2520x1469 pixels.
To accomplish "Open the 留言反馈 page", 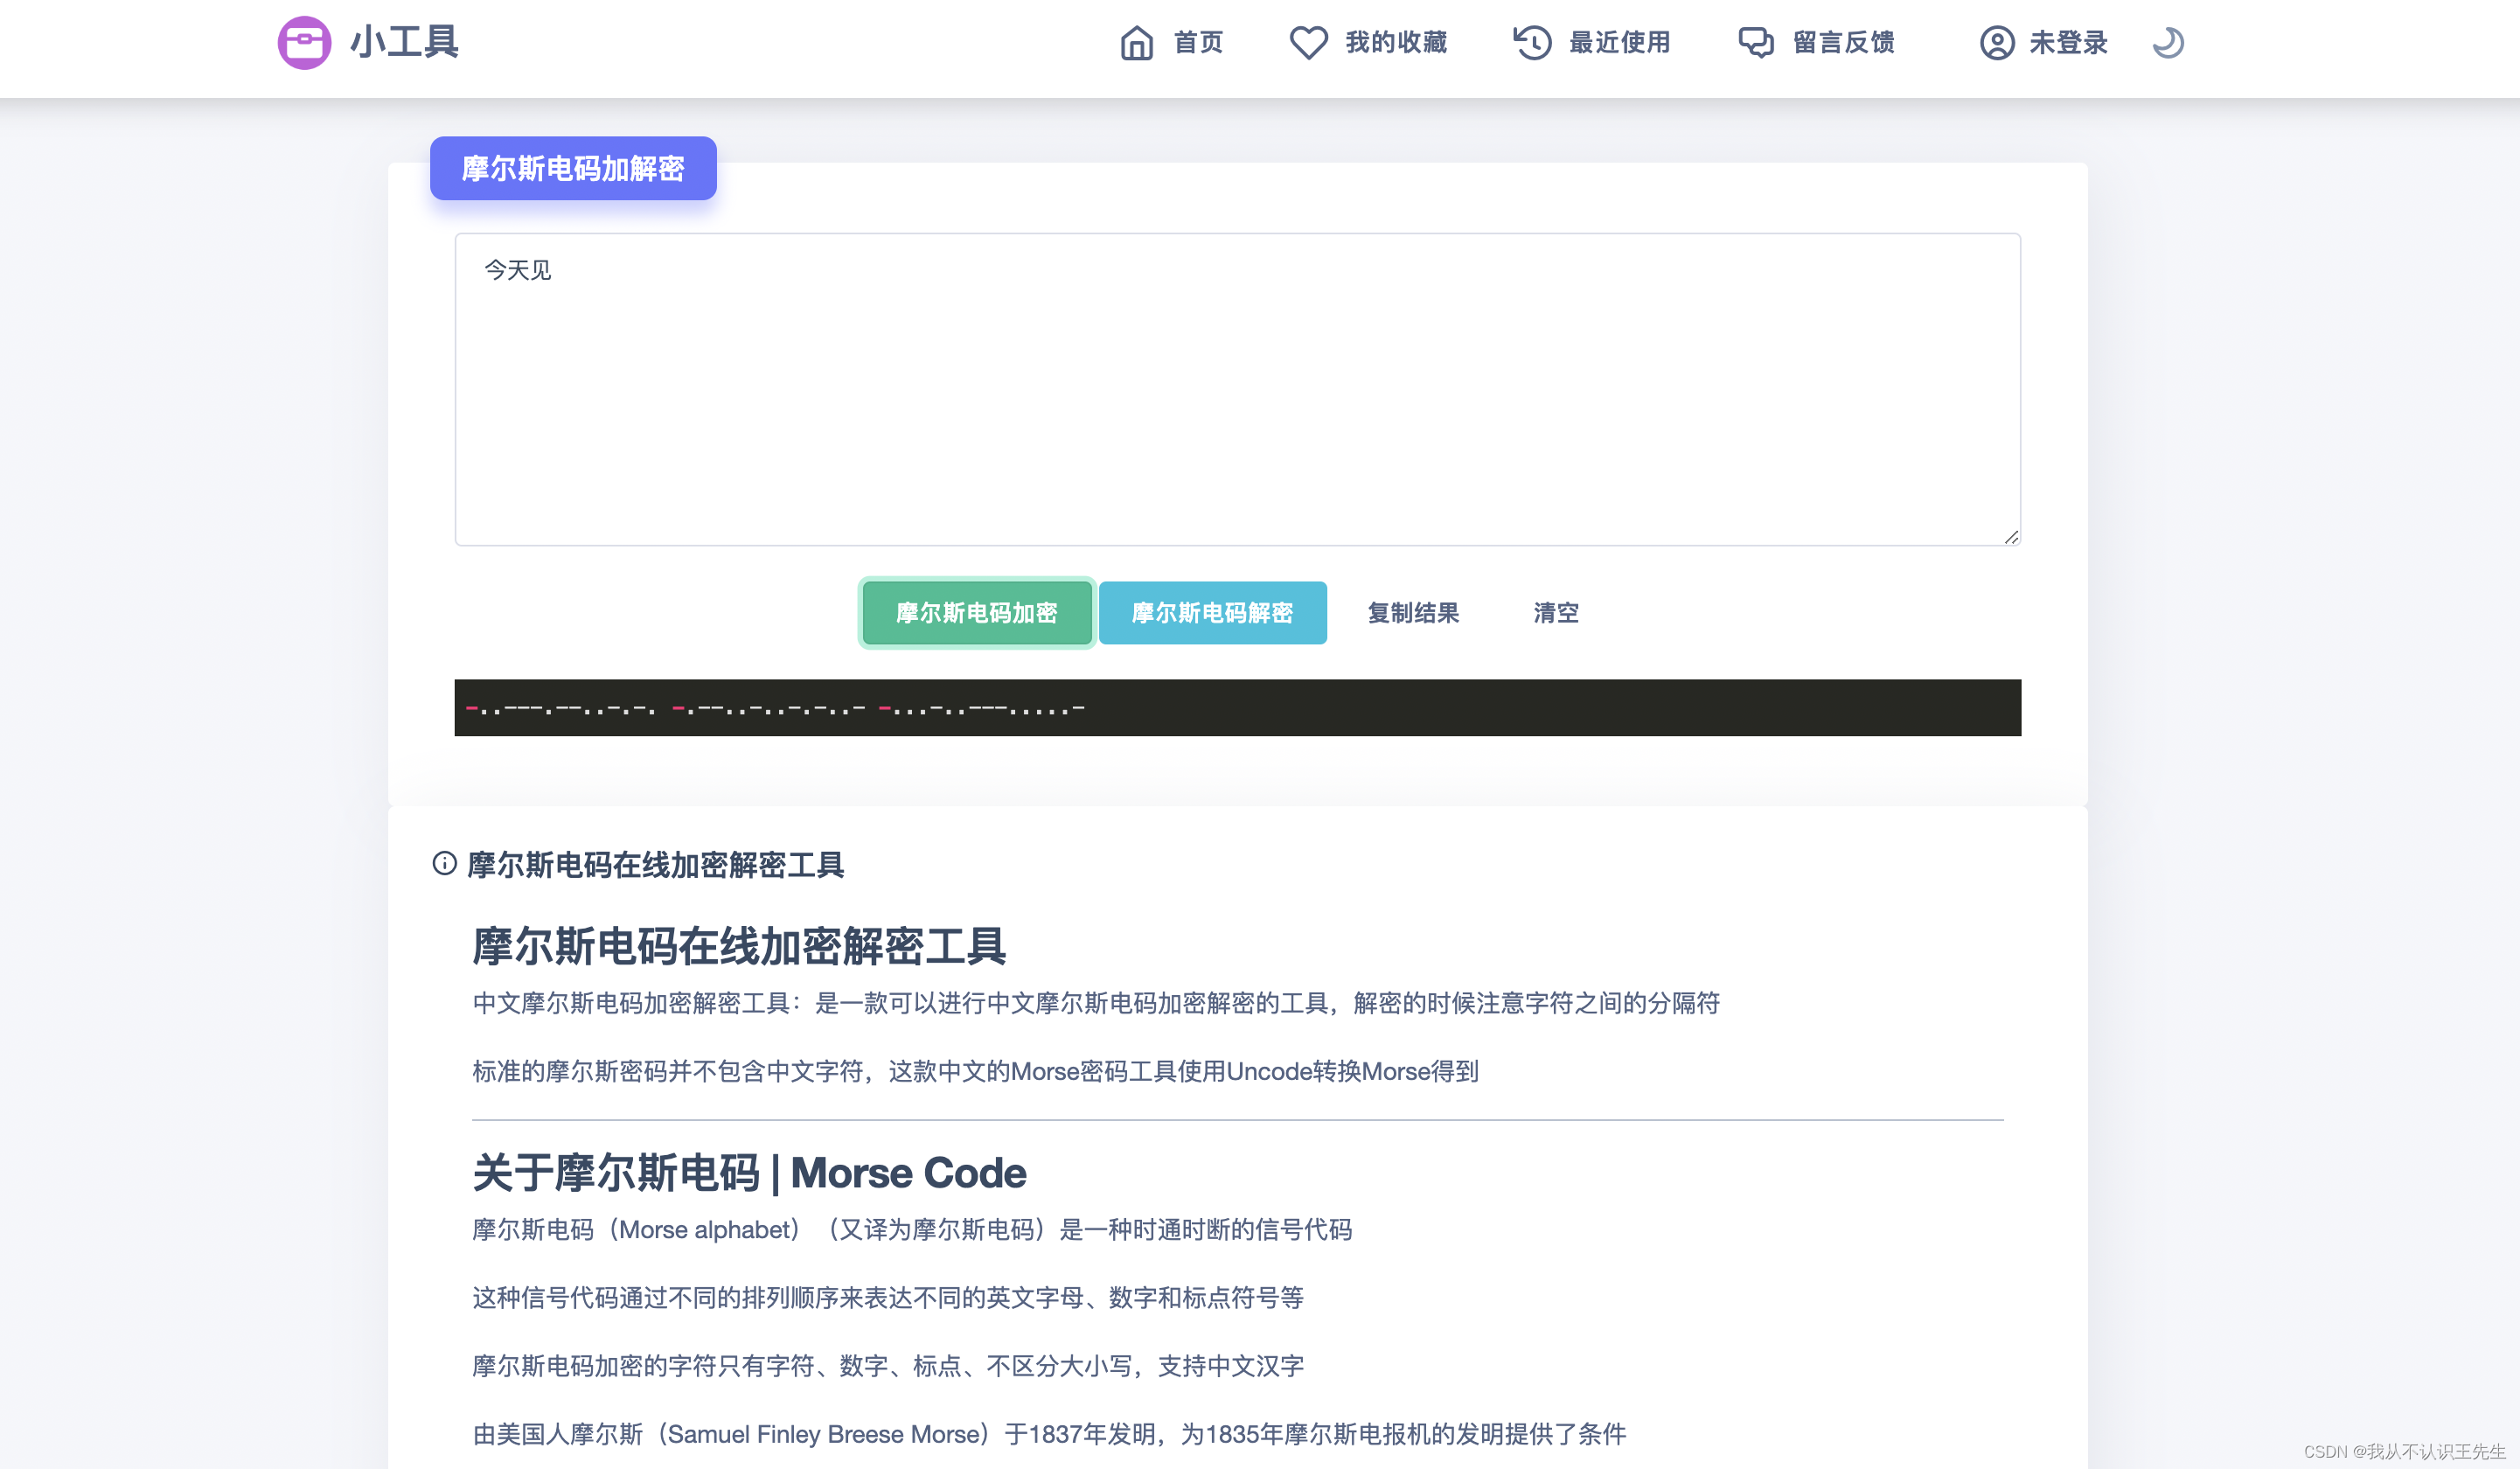I will (1844, 42).
